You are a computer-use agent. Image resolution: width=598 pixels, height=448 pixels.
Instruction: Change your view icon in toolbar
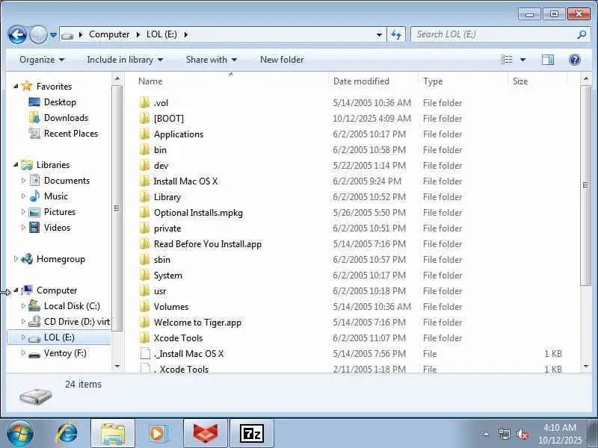pyautogui.click(x=507, y=60)
